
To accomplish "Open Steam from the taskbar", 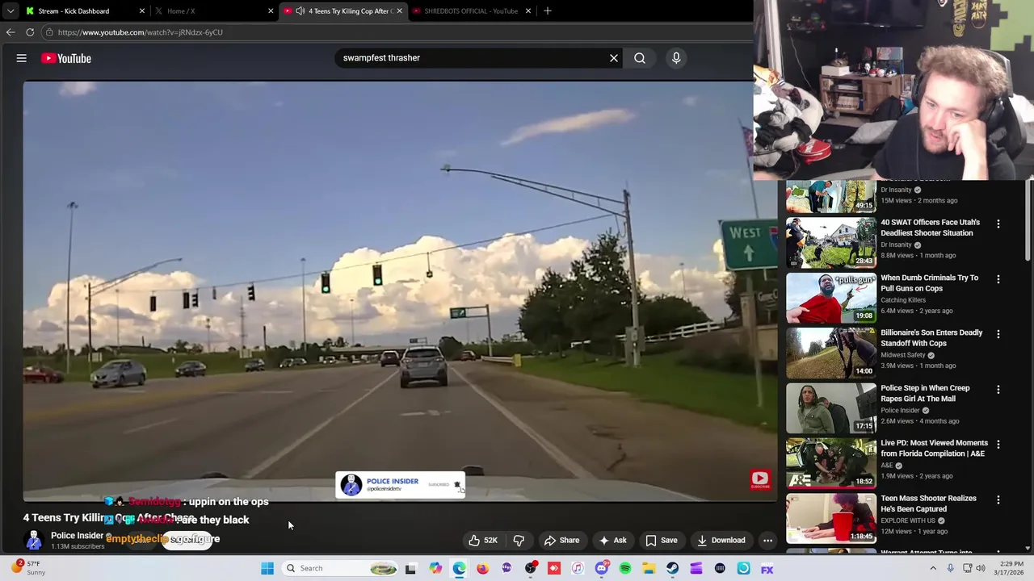I will pos(672,568).
